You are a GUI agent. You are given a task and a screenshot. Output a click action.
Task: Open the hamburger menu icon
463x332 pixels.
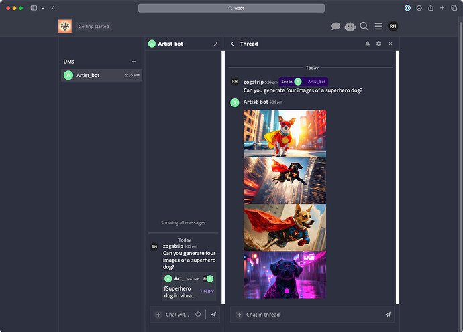click(x=378, y=27)
